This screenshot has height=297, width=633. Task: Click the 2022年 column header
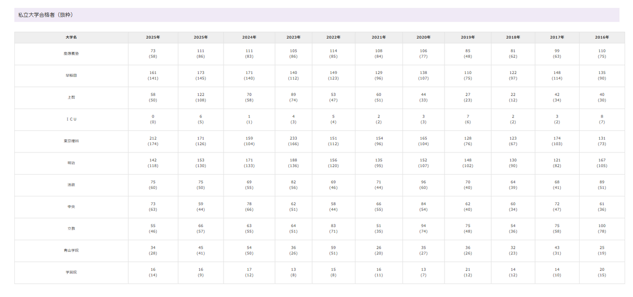[333, 37]
